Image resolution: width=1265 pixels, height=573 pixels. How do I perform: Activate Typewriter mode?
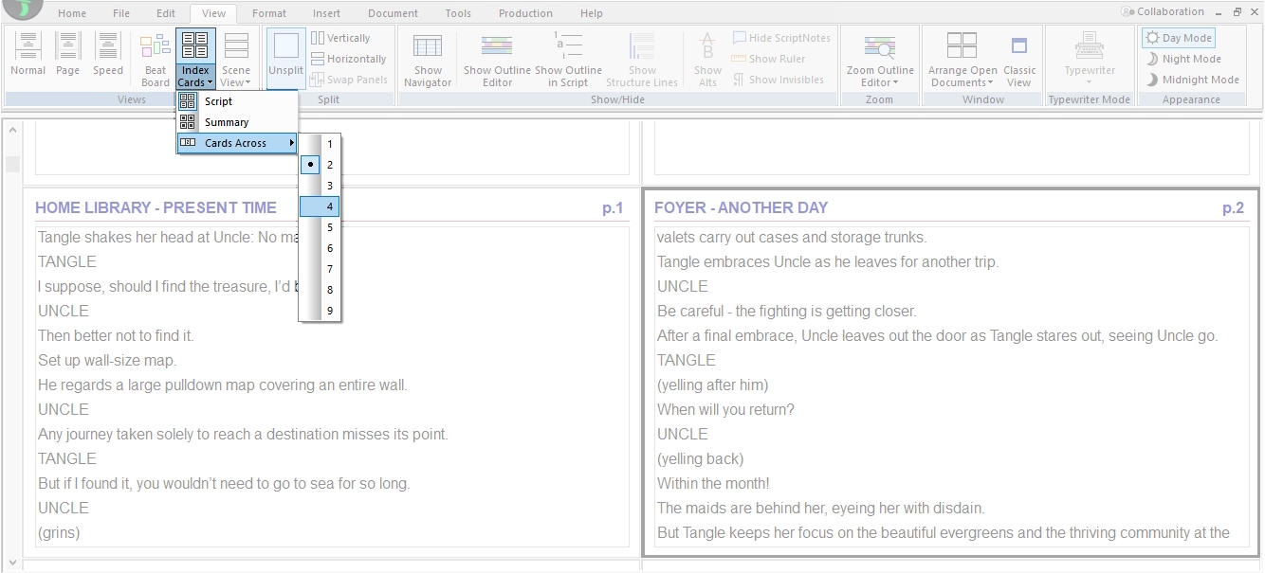1088,57
